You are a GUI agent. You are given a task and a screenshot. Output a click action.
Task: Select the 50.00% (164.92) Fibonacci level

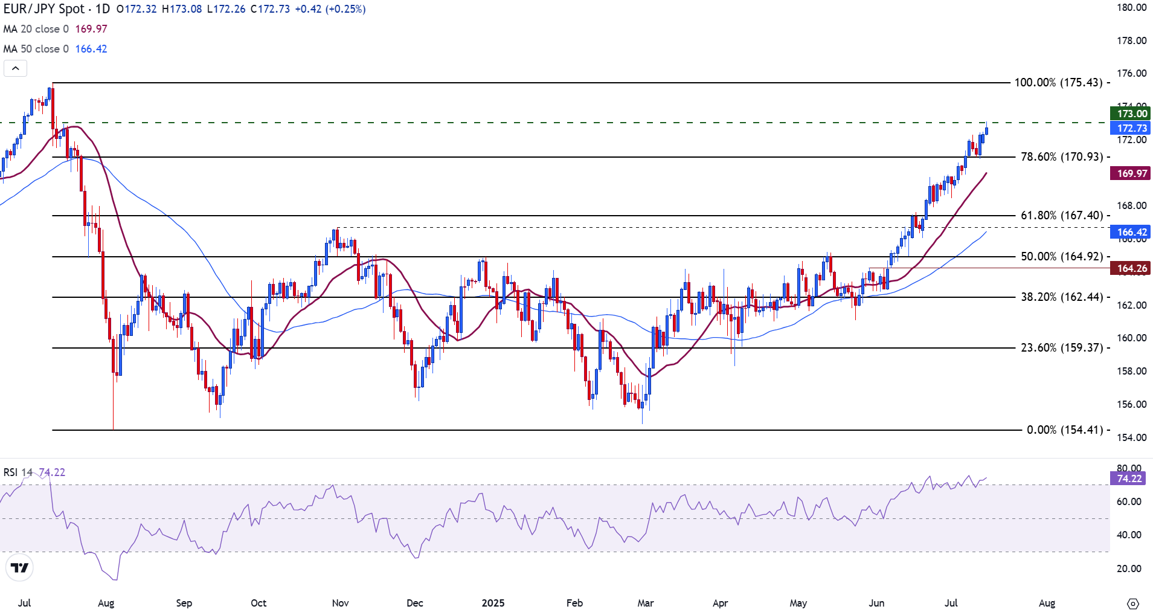pyautogui.click(x=1061, y=257)
